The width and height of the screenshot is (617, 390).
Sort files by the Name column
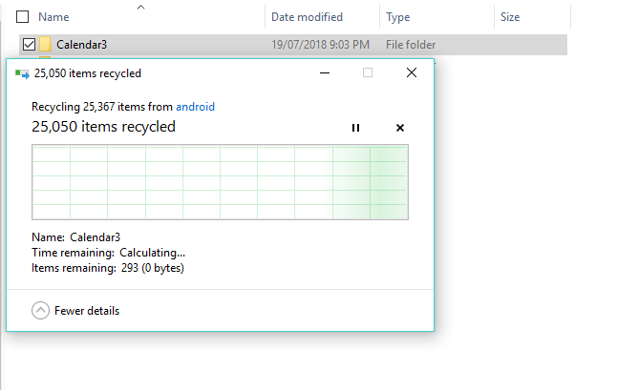coord(53,17)
